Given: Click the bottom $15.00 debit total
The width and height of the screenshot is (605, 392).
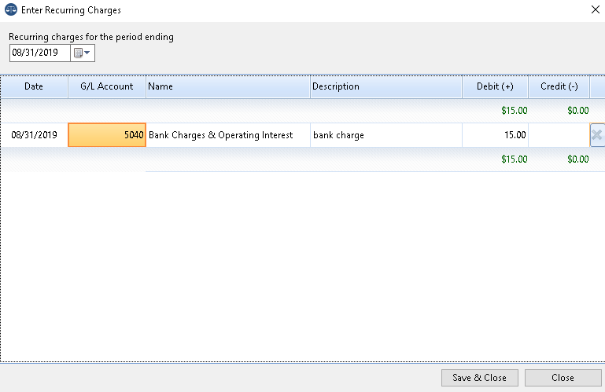Looking at the screenshot, I should [515, 159].
